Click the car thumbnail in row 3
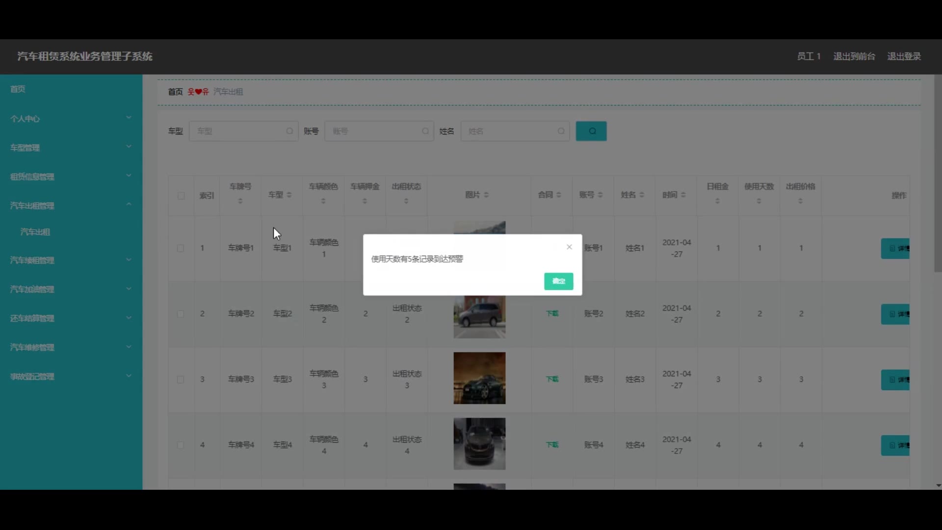 click(x=479, y=378)
